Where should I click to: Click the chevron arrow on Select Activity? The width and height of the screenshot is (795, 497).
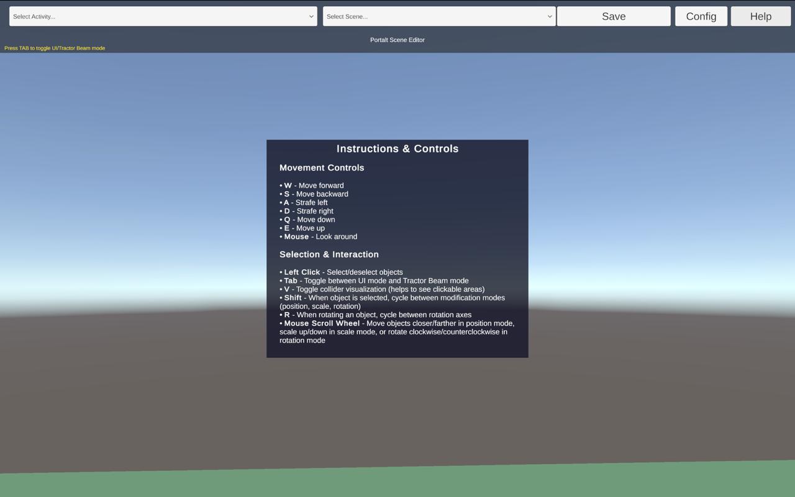coord(311,17)
